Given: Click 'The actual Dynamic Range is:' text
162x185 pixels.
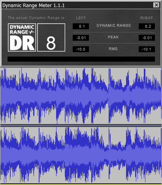Looking at the screenshot, I should (37, 18).
